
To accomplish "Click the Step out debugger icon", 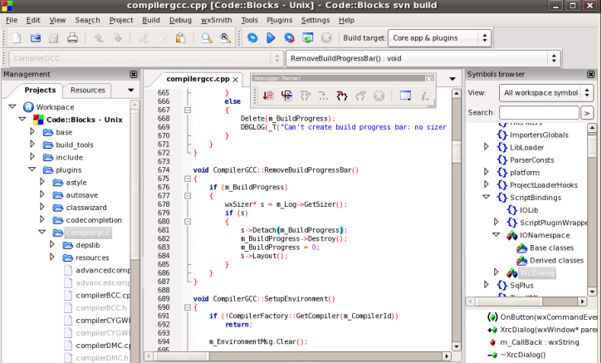I will 360,96.
